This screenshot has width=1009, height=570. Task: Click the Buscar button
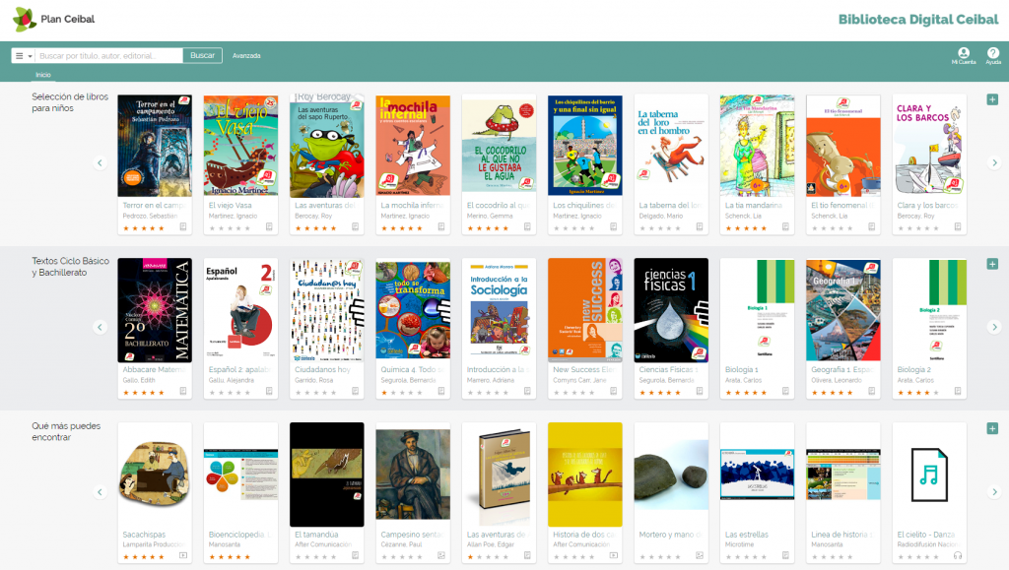[x=203, y=56]
